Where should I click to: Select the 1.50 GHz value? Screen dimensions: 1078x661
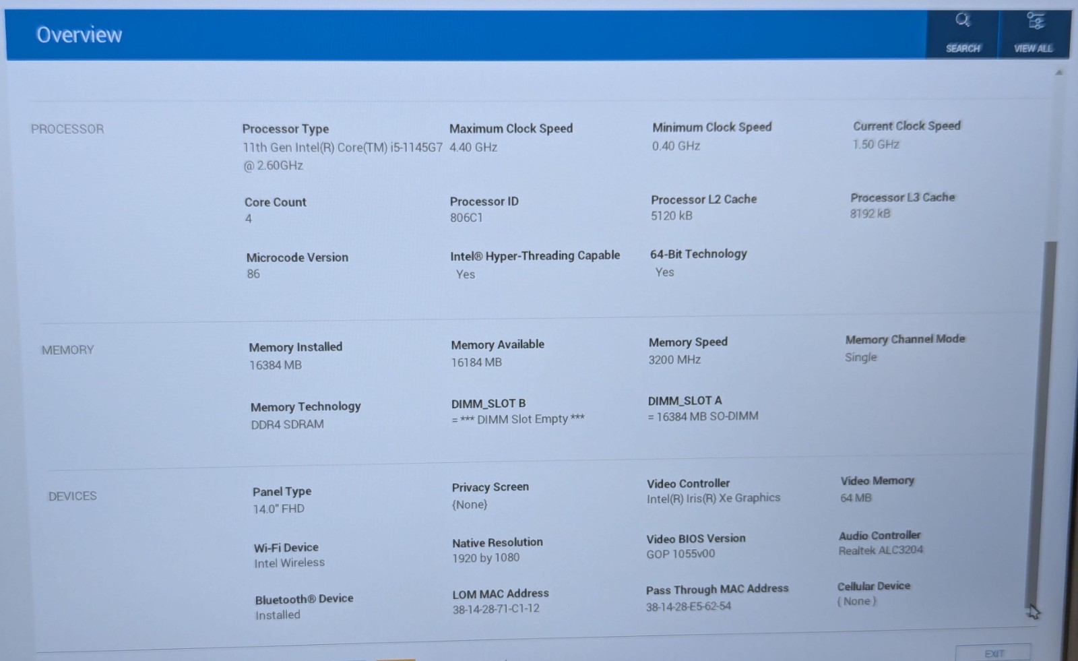(x=876, y=144)
